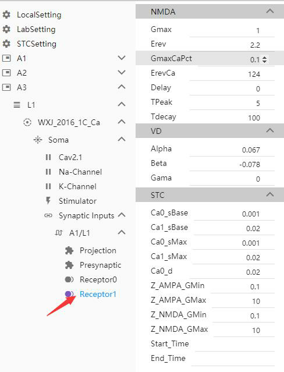Select the Na-Channel tree item

point(80,172)
